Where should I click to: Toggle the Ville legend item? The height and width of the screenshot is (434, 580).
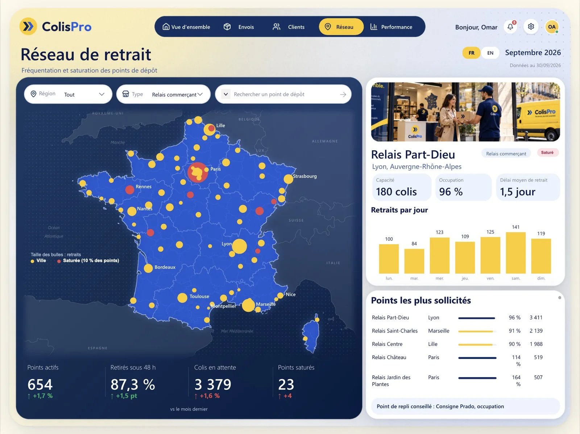click(38, 261)
